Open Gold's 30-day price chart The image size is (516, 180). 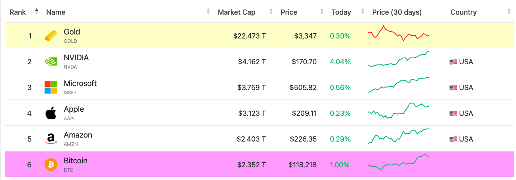click(x=399, y=33)
